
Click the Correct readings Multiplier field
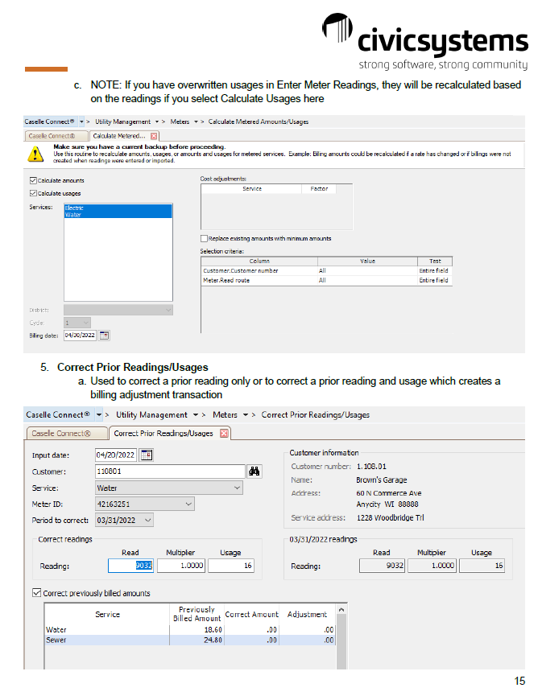[x=181, y=566]
